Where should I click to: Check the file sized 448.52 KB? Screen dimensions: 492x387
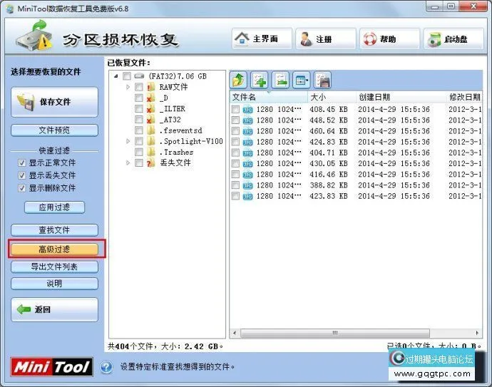point(235,120)
